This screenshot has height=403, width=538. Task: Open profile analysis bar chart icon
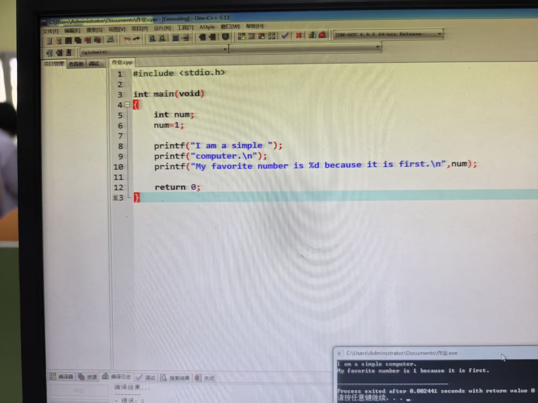tap(312, 35)
